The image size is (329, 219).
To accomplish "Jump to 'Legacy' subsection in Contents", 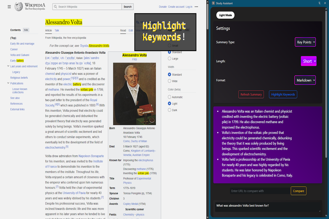I will [x=16, y=72].
